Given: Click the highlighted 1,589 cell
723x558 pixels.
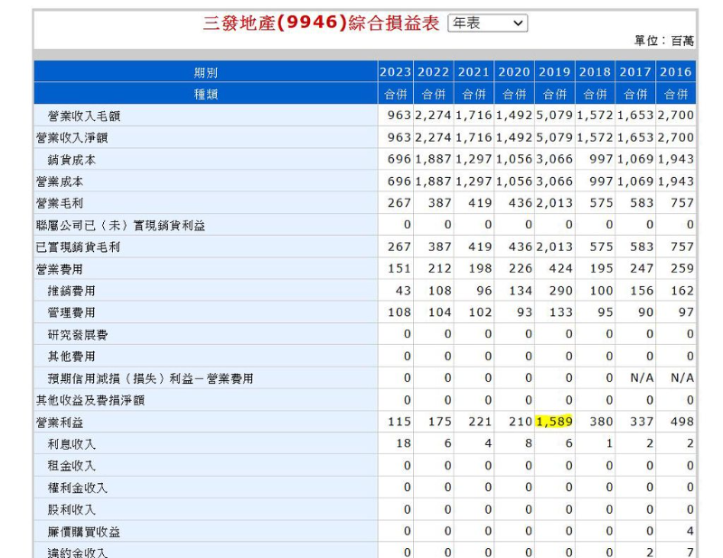Looking at the screenshot, I should click(x=554, y=422).
